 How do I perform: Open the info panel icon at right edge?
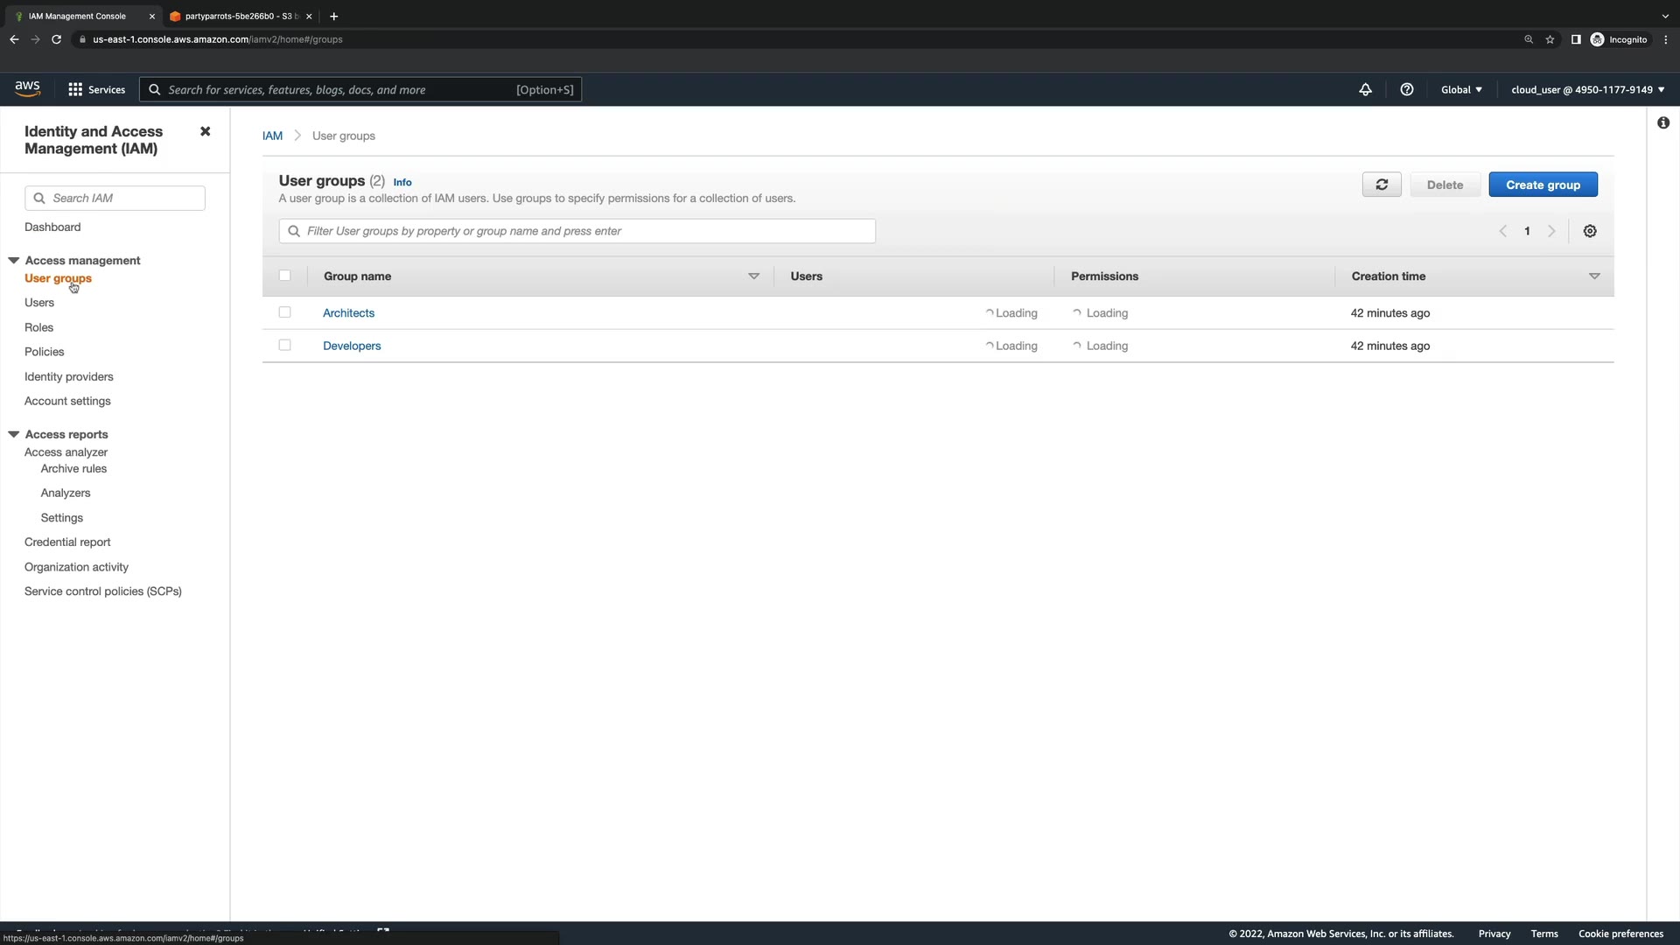click(1662, 123)
